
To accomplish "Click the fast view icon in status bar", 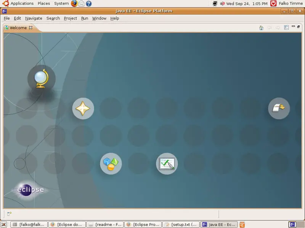I will pyautogui.click(x=9, y=214).
